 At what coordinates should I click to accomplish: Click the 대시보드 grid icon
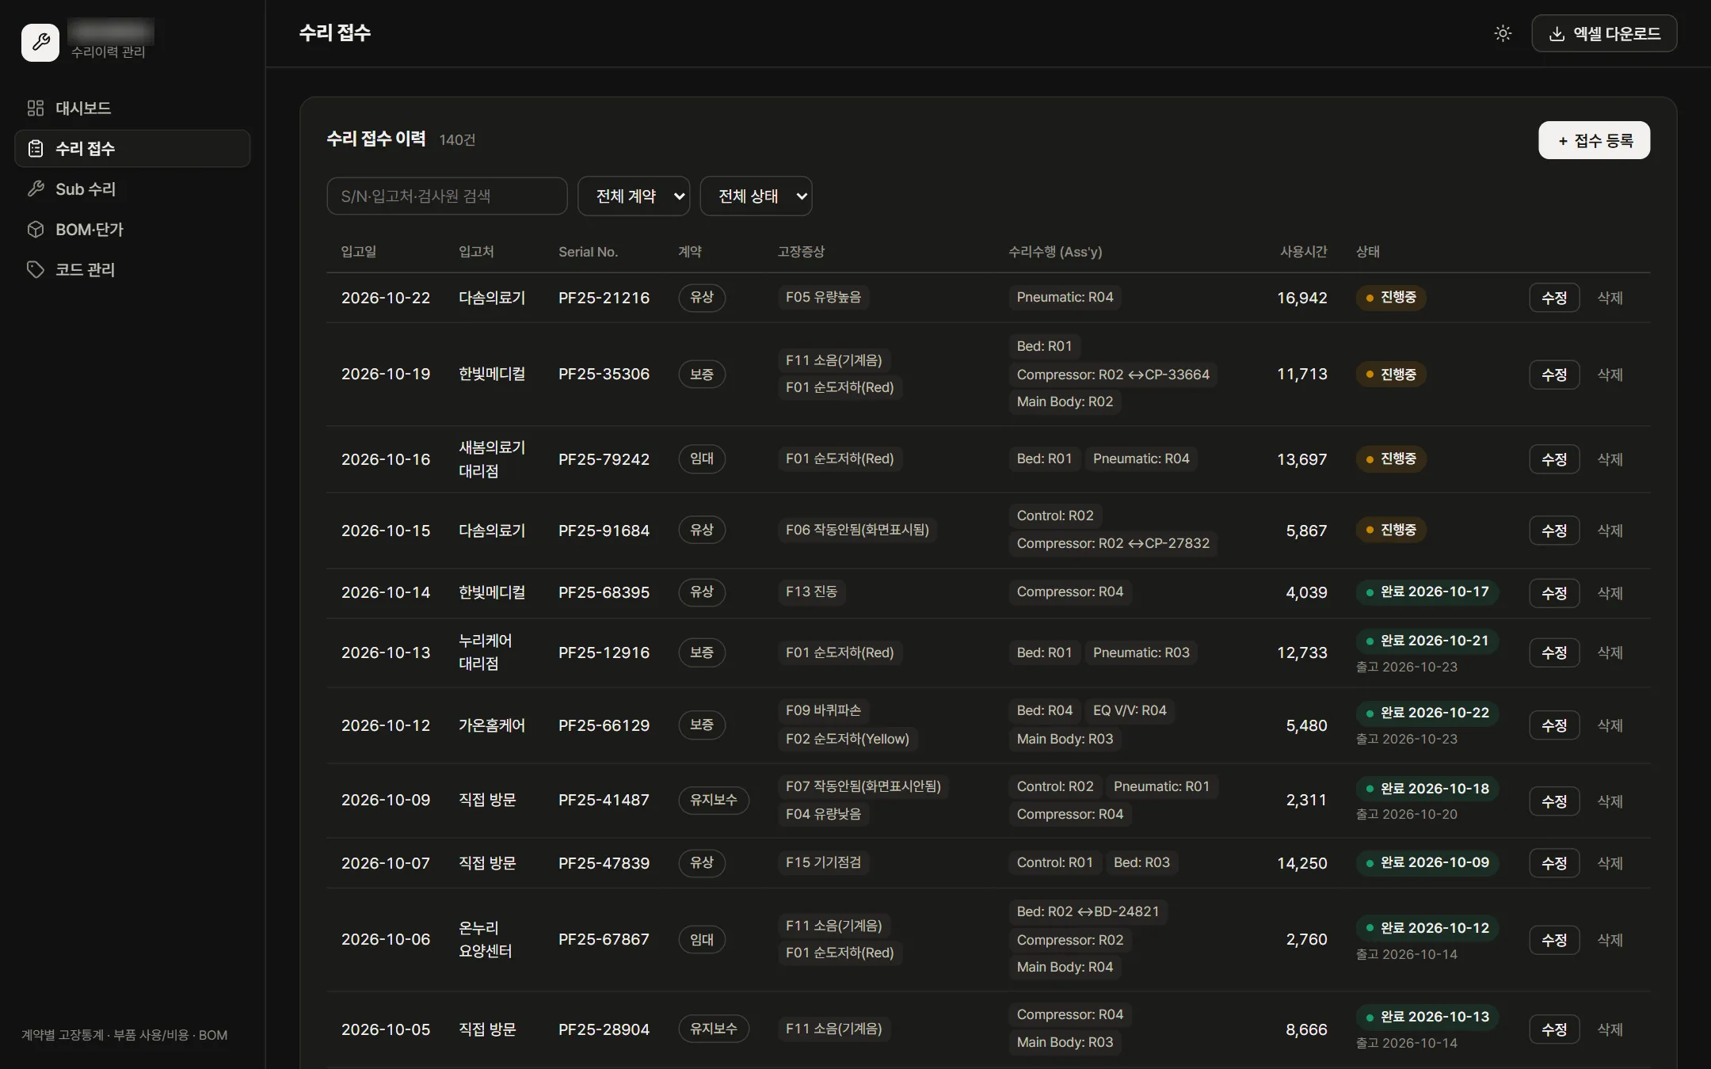pyautogui.click(x=36, y=108)
